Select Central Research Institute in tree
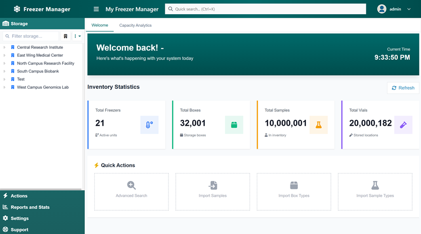This screenshot has height=234, width=421. tap(40, 47)
